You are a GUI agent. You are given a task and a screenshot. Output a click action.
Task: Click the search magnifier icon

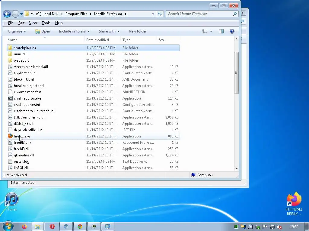[235, 14]
